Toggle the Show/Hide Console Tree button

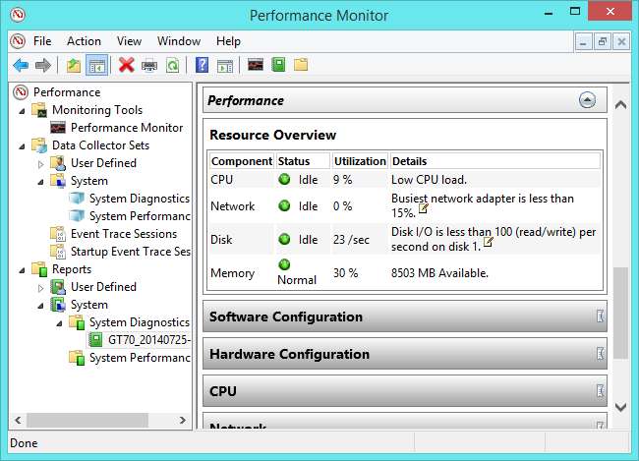(97, 65)
